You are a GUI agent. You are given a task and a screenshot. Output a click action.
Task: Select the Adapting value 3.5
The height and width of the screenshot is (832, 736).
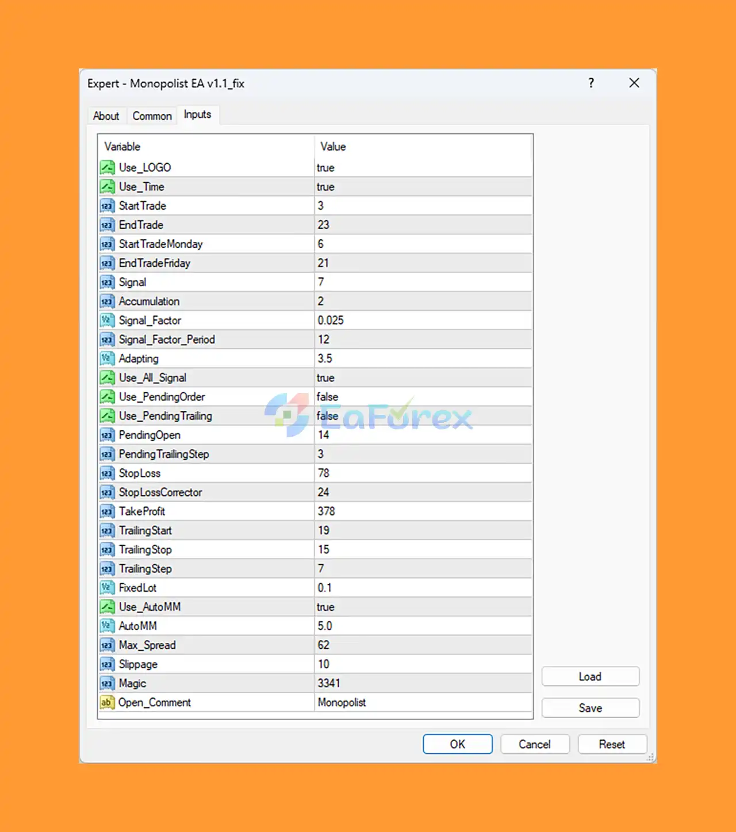(325, 359)
